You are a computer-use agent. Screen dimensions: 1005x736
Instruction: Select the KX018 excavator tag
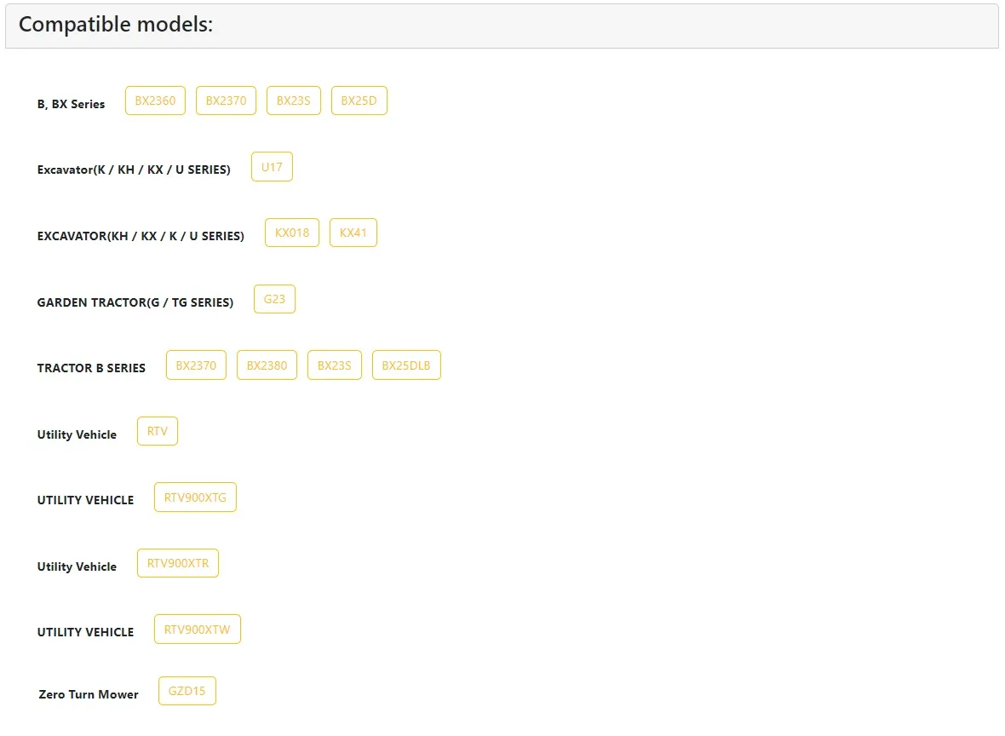pos(292,233)
